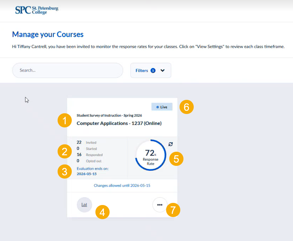Open the SPC St. Petersburg College logo

[x=37, y=10]
